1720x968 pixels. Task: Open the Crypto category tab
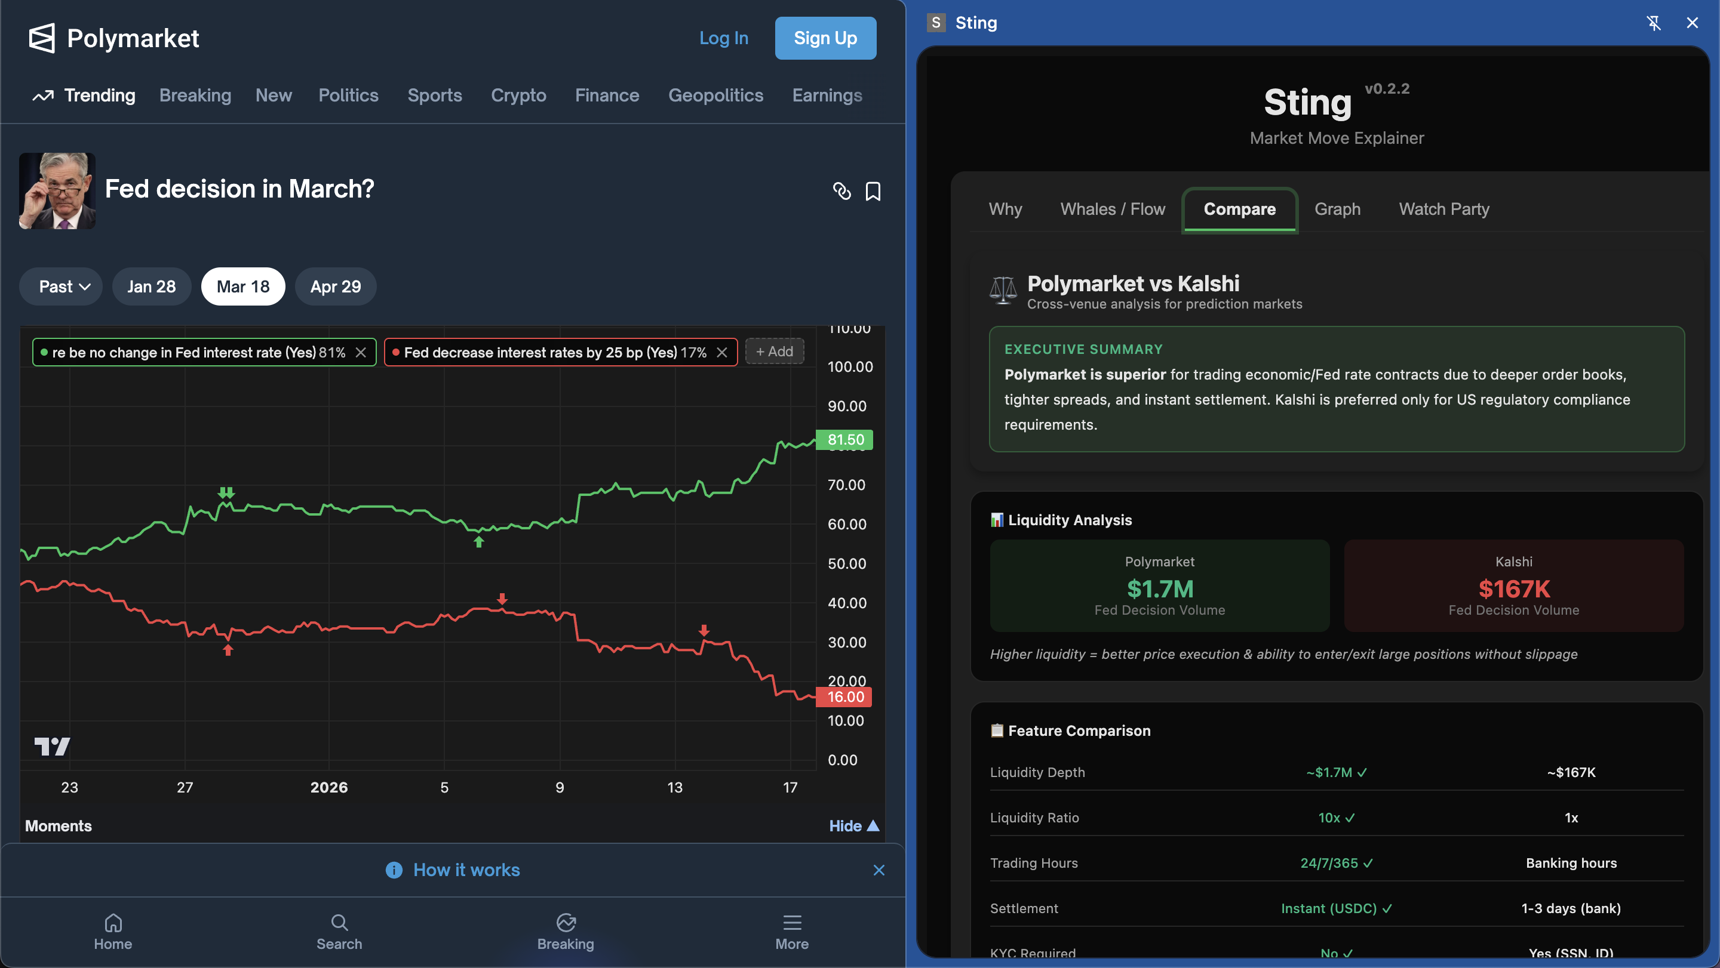pos(518,95)
